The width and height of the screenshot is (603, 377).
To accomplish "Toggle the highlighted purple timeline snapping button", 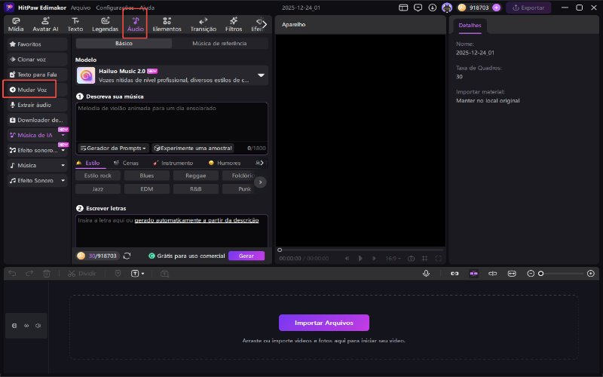I will 474,273.
